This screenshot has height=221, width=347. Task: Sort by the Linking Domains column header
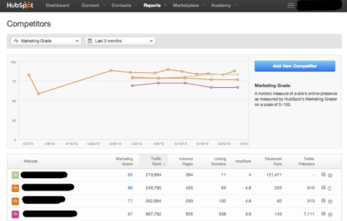point(219,162)
